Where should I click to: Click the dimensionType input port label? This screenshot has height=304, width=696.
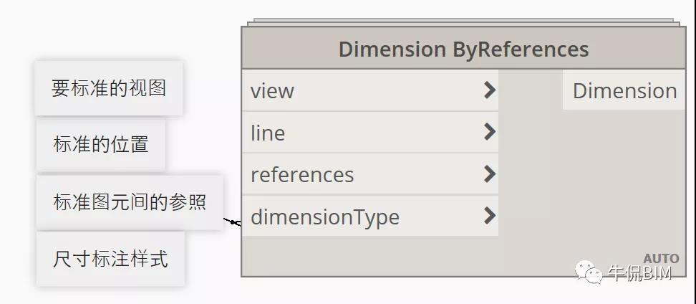[325, 217]
